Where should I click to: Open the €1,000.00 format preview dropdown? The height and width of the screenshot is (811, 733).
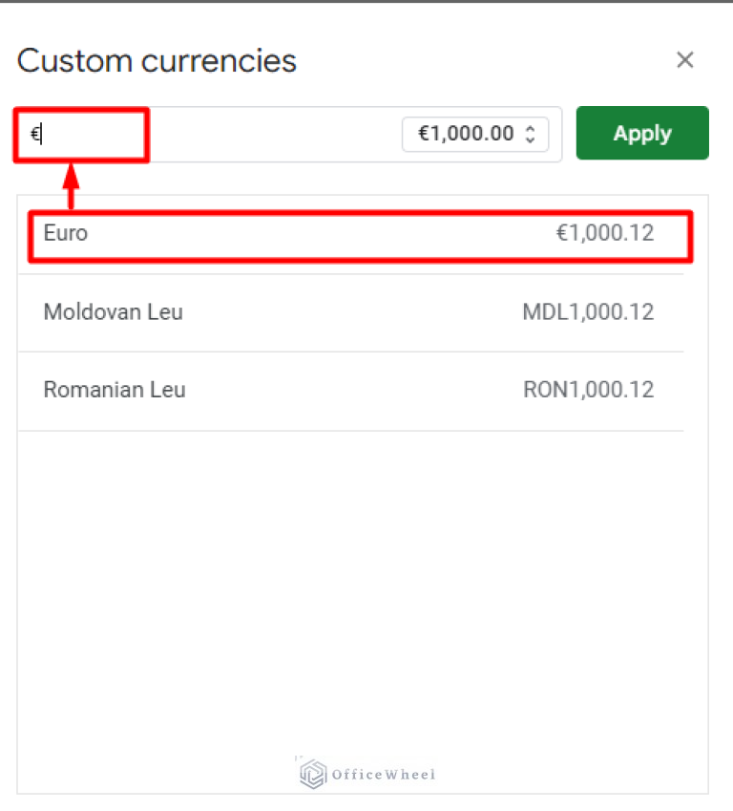pos(475,134)
